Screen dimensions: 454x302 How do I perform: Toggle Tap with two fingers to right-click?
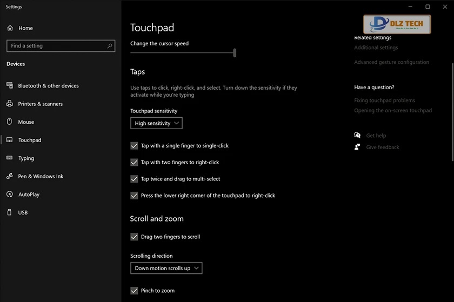point(134,162)
